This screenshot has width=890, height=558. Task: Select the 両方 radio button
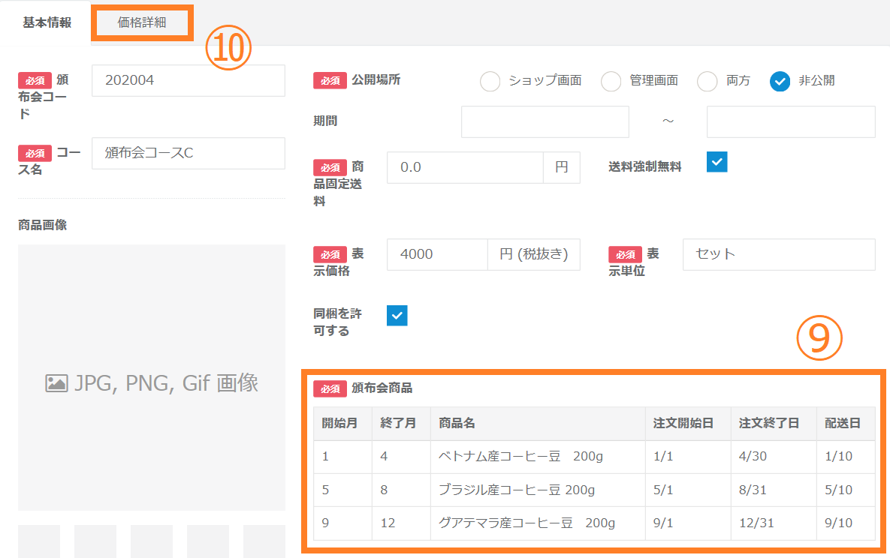pos(707,81)
